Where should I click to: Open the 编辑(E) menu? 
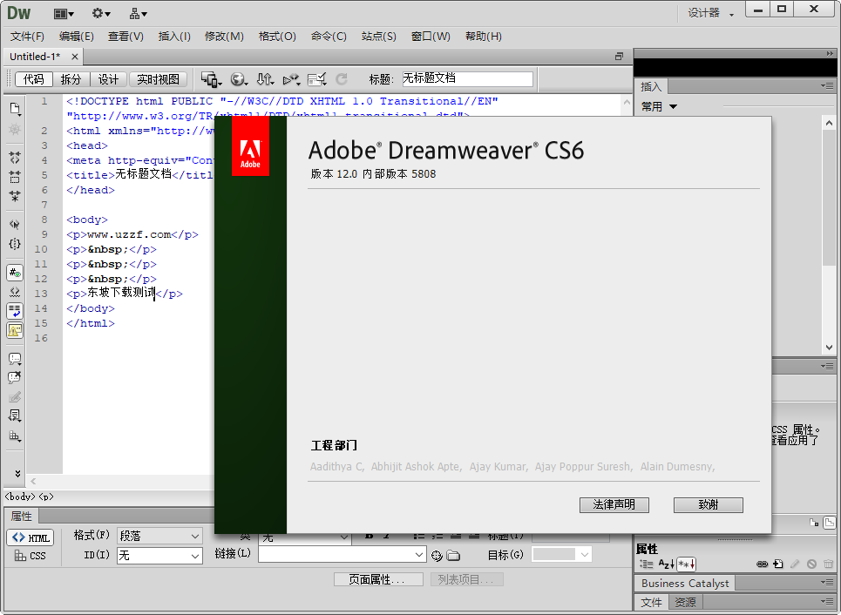(x=76, y=36)
